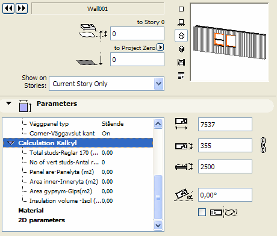Collapse the Parameters panel with triangle

(x=8, y=104)
